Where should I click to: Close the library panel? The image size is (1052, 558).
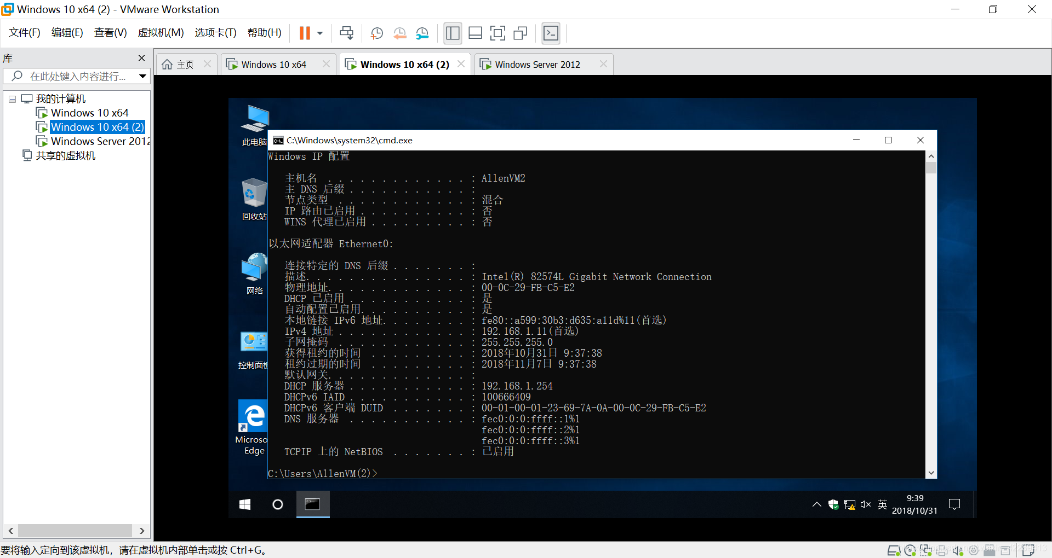[142, 58]
